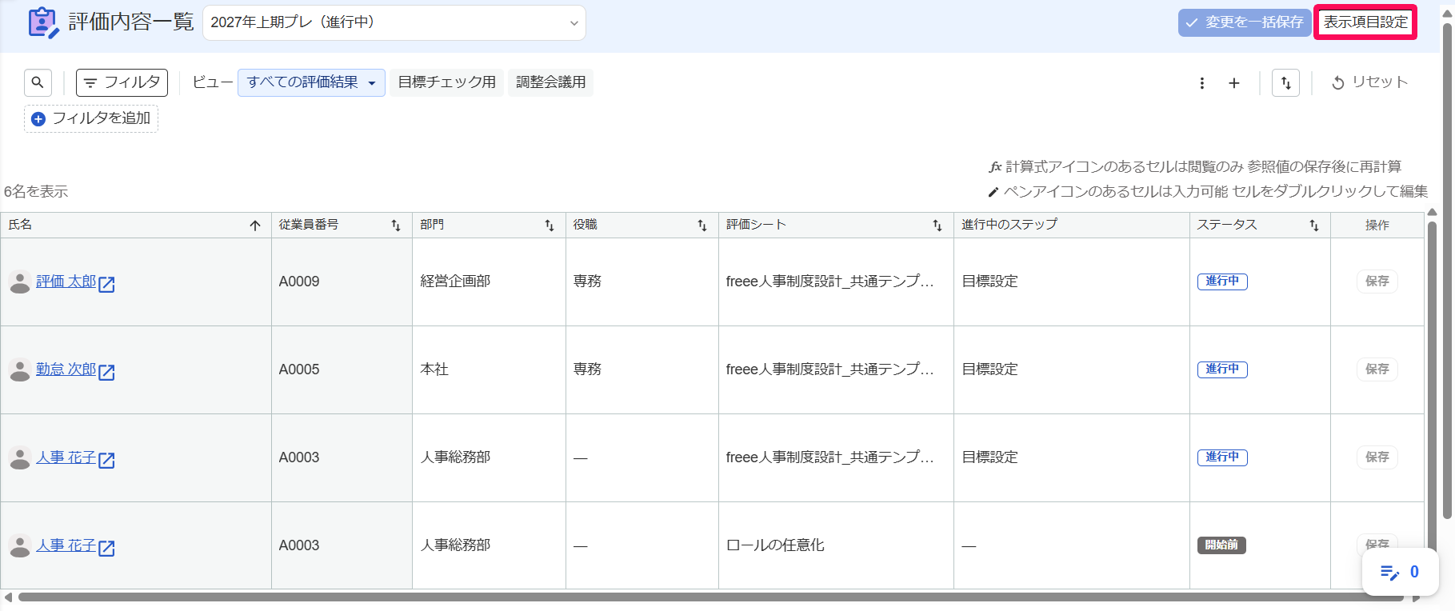This screenshot has width=1455, height=611.
Task: Select the 経営企画部 department cell
Action: [x=489, y=282]
